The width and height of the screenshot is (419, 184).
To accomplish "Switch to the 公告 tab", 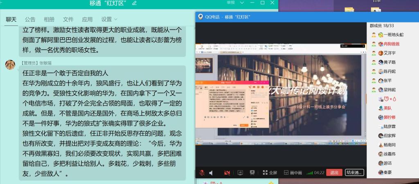I will (x=30, y=19).
